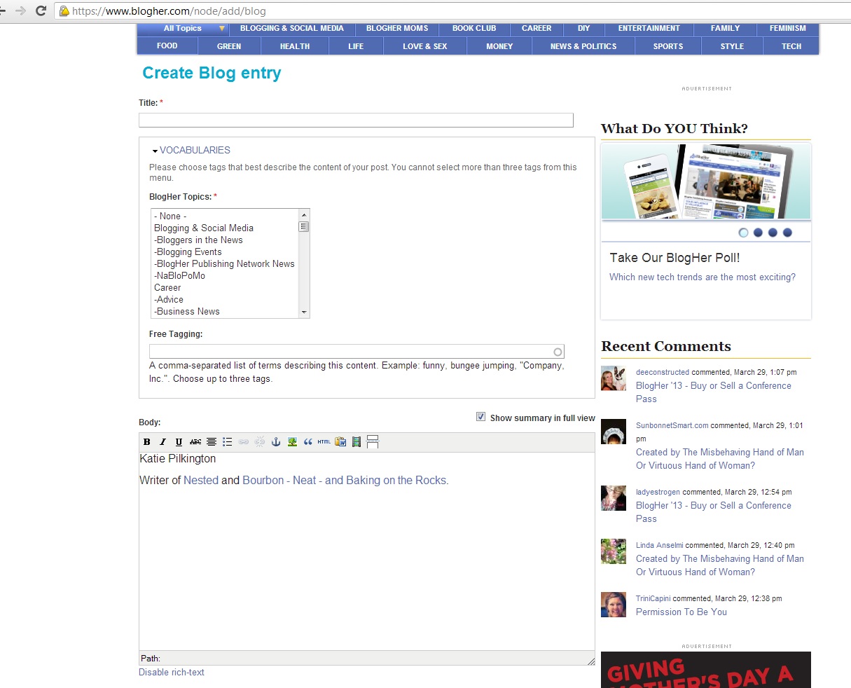The image size is (851, 688).
Task: Apply bold formatting in body editor
Action: coord(147,442)
